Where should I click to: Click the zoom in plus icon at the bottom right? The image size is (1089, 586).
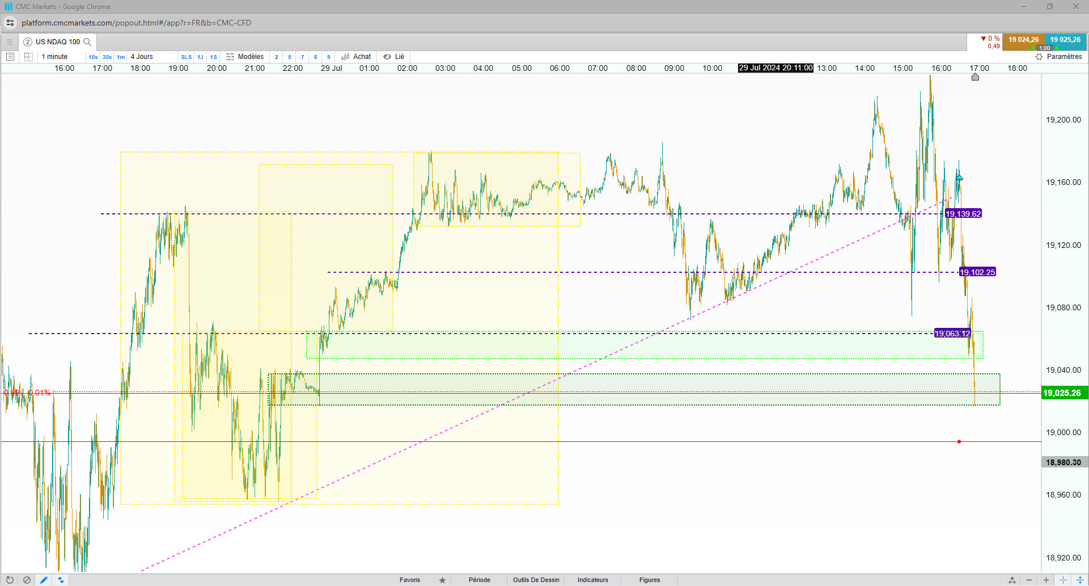point(1046,580)
